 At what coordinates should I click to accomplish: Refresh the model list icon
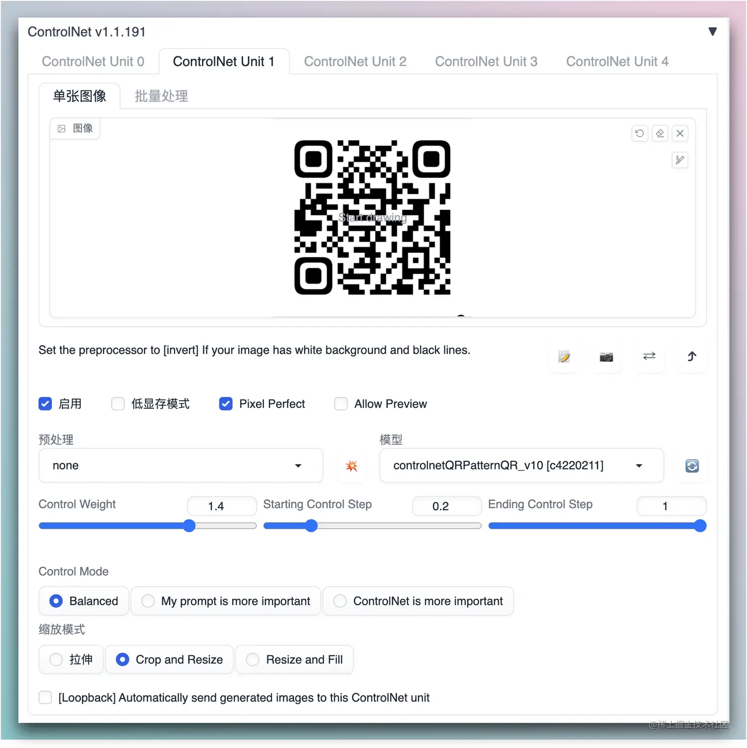692,466
